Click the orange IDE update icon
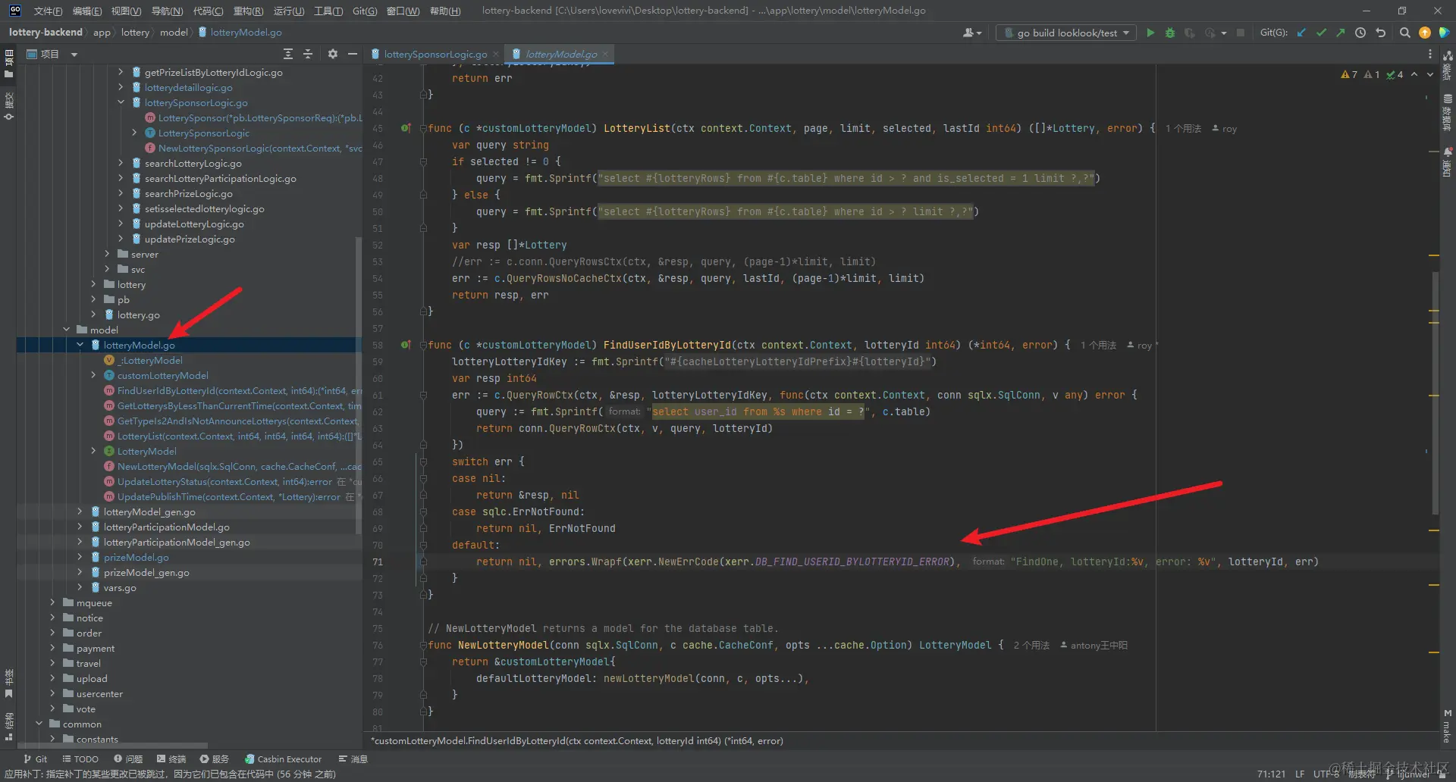 click(1425, 33)
